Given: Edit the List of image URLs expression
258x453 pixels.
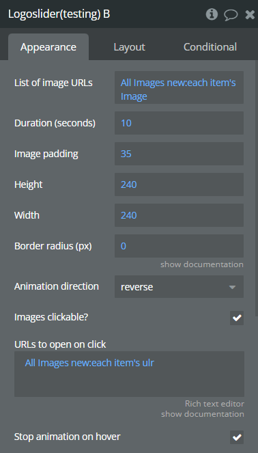Looking at the screenshot, I should tap(179, 87).
